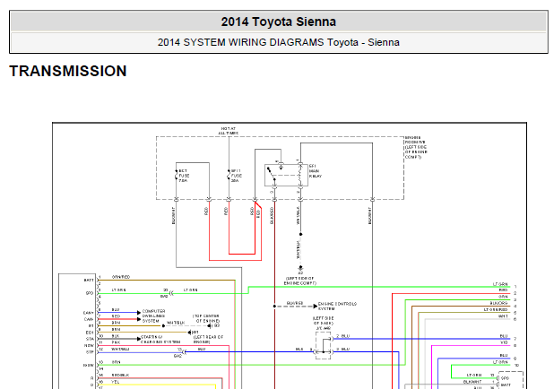Click the NSW pin label

tap(89, 345)
